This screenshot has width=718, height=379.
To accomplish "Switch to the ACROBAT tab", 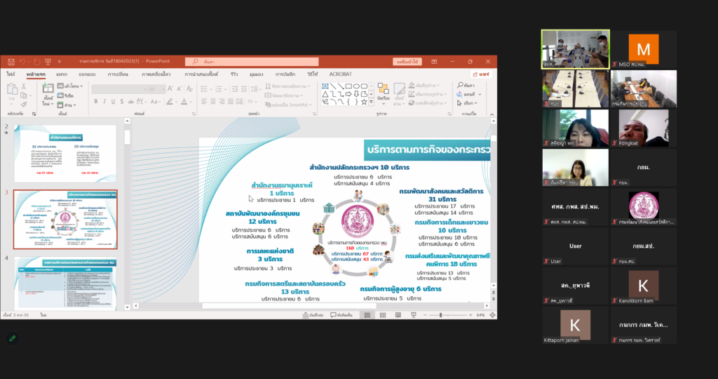I will pyautogui.click(x=340, y=74).
